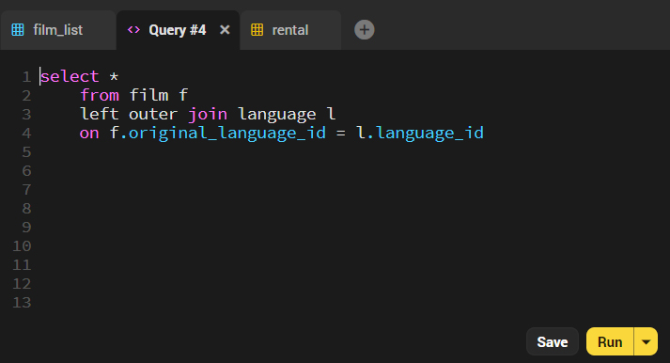Screen dimensions: 670x363
Task: Add a new tab with the plus icon
Action: (x=365, y=30)
